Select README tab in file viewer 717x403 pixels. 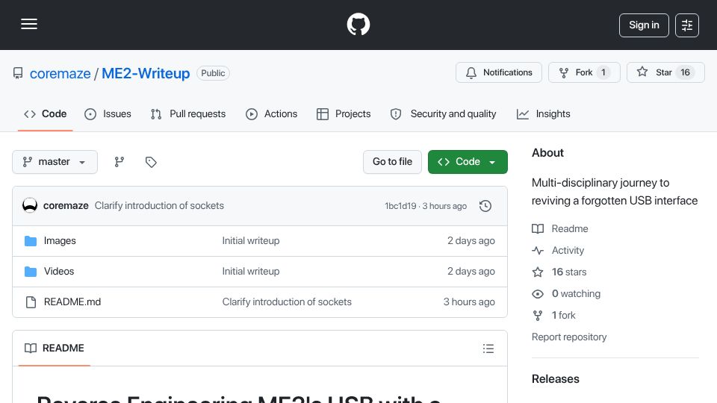click(x=55, y=349)
